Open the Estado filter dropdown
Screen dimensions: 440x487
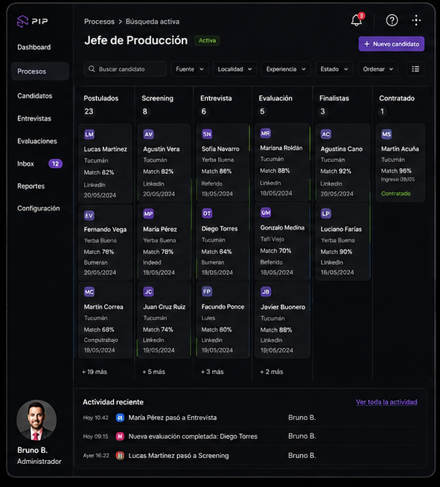[x=334, y=69]
